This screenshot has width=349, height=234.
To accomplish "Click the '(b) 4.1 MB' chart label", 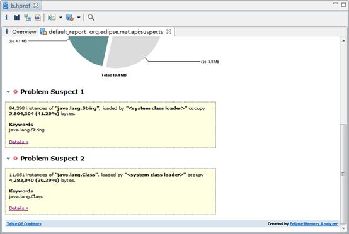I will [18, 41].
